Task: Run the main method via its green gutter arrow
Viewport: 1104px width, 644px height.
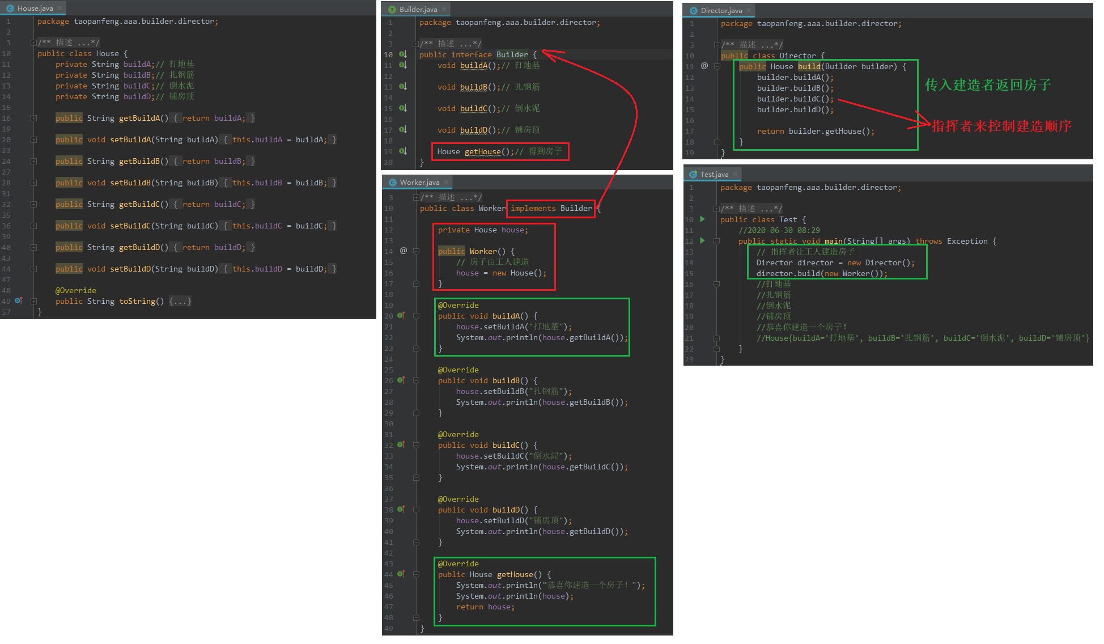Action: (x=703, y=240)
